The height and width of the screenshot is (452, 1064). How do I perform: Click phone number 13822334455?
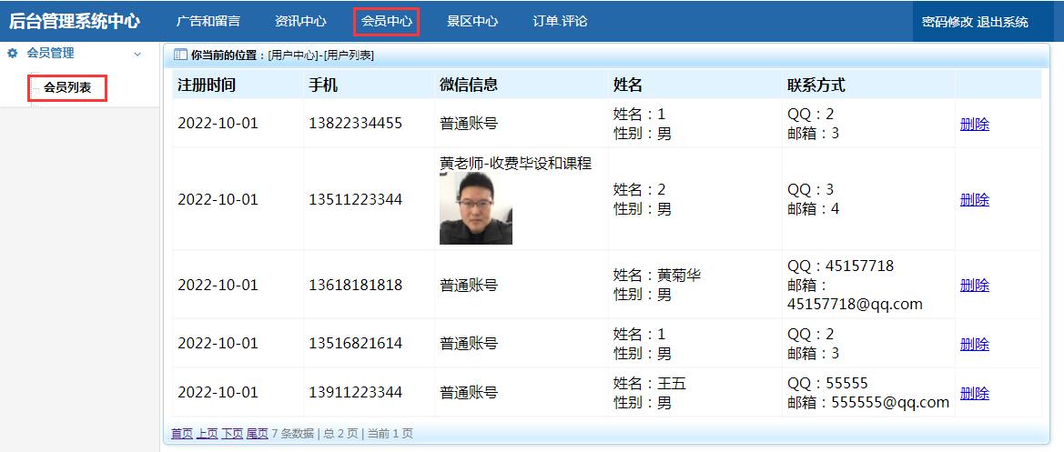pyautogui.click(x=356, y=124)
